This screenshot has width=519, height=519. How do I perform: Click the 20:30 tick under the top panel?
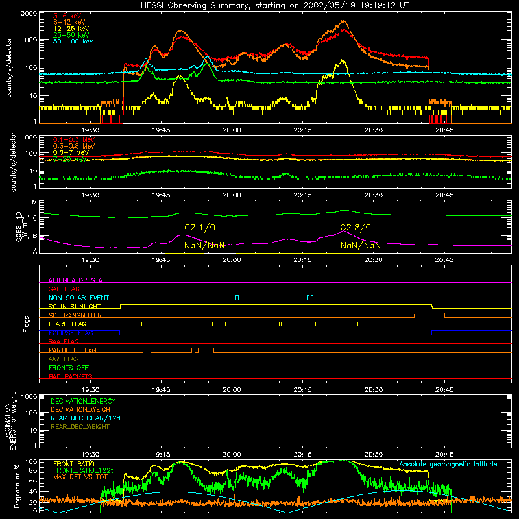click(374, 130)
